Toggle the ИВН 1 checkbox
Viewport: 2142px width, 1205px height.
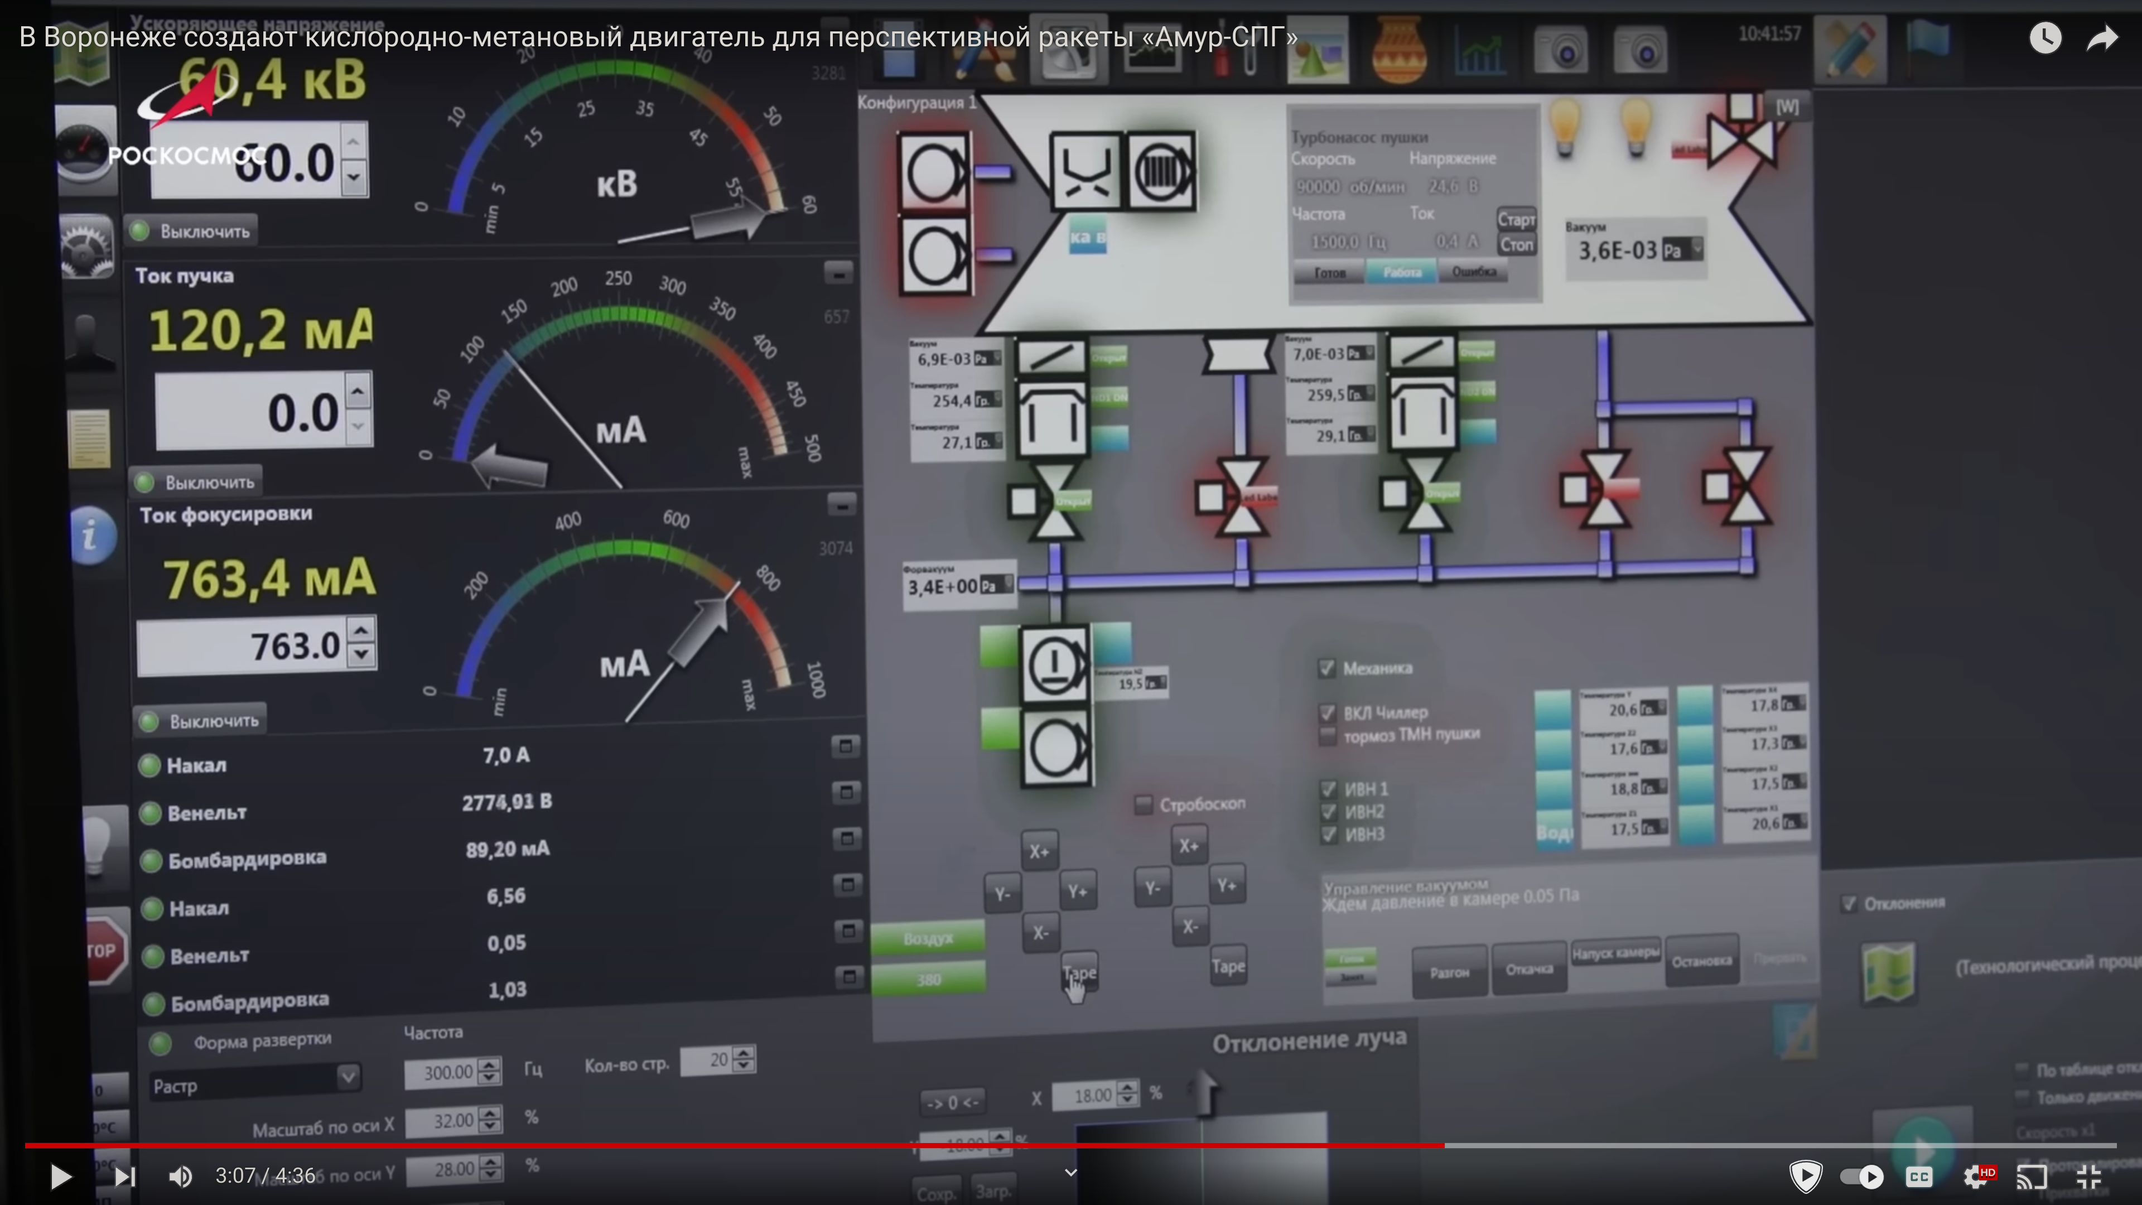point(1329,789)
